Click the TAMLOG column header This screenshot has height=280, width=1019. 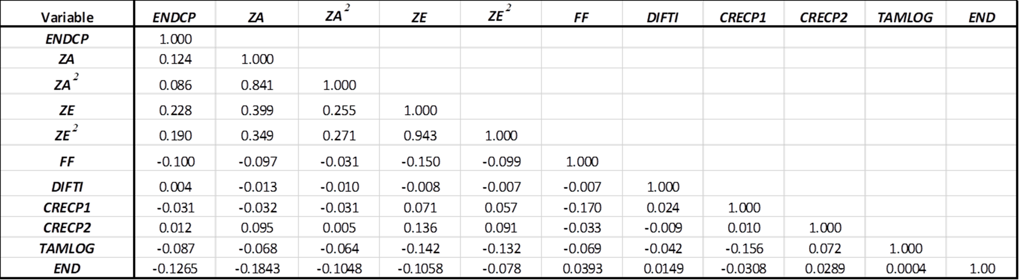click(905, 17)
